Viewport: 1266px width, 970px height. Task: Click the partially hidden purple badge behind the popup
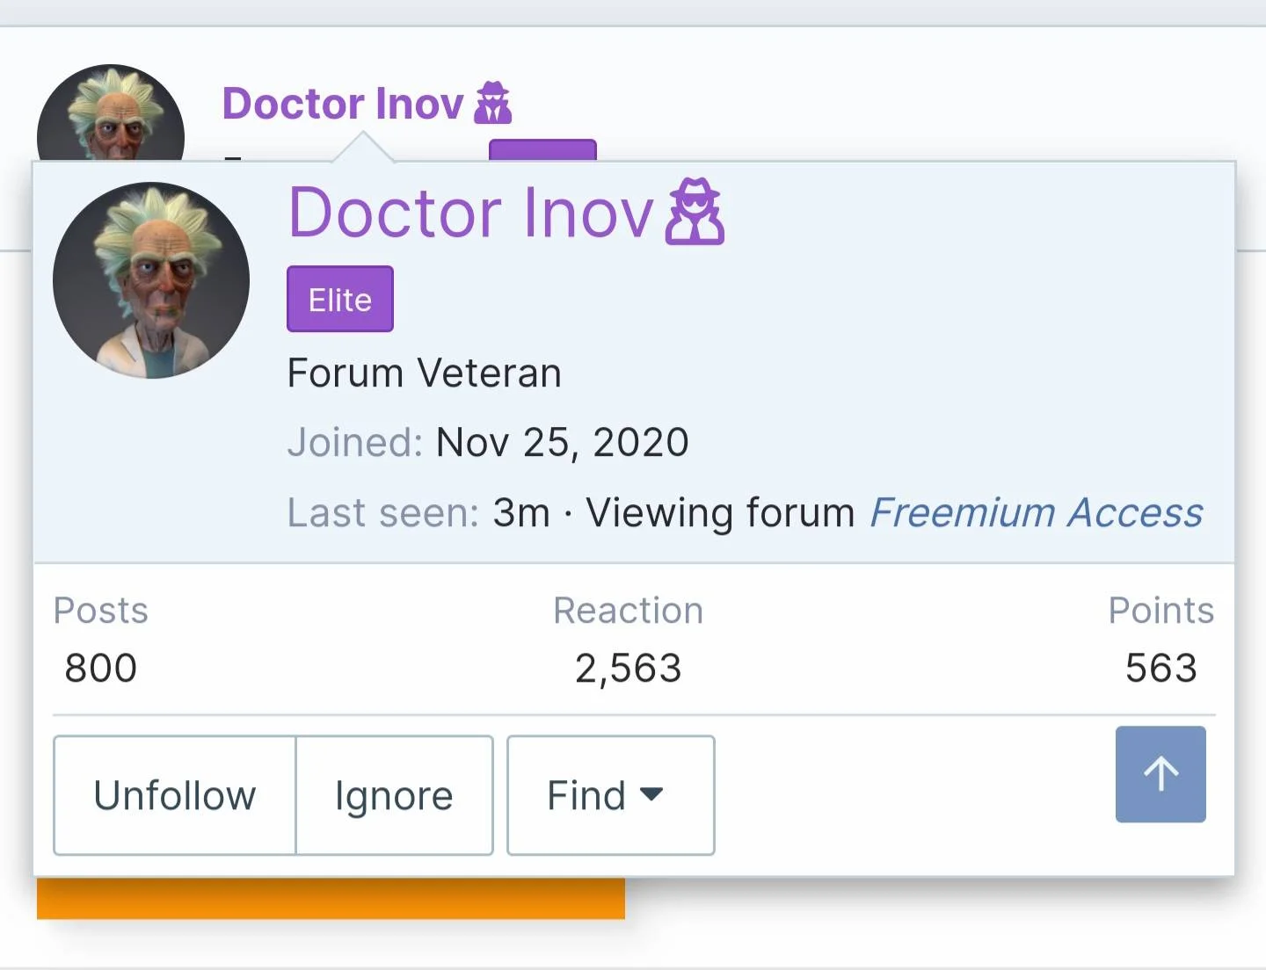click(542, 150)
